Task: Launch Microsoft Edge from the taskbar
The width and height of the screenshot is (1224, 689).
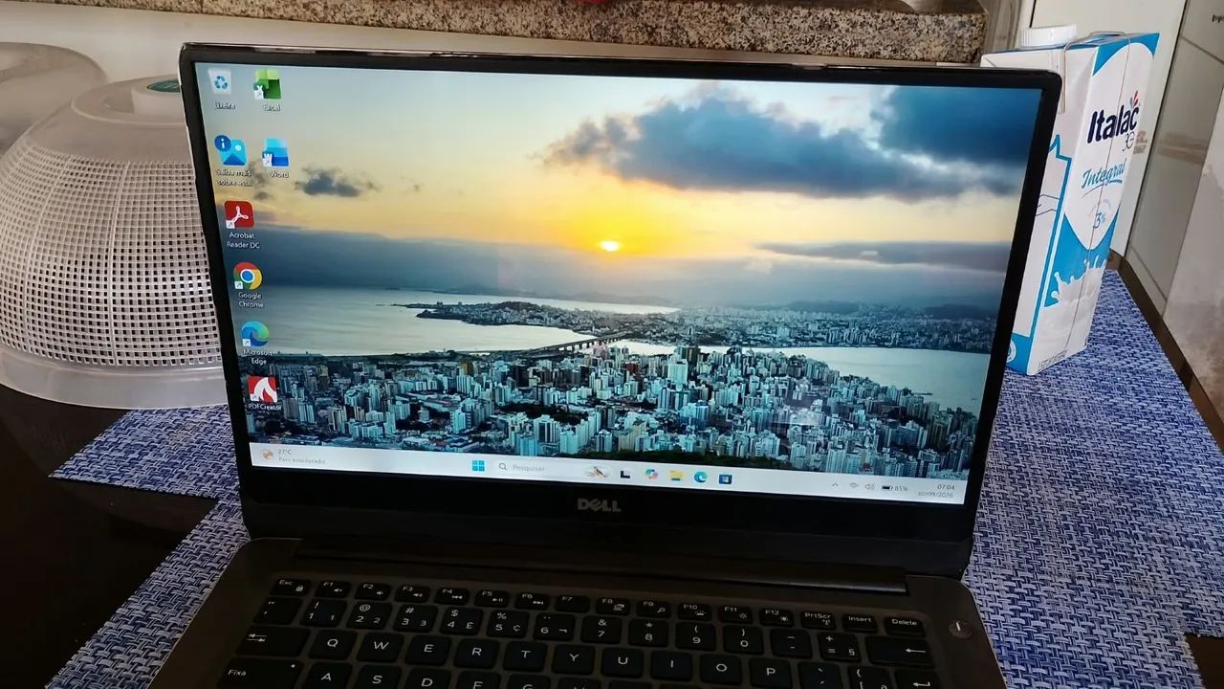Action: click(x=701, y=476)
